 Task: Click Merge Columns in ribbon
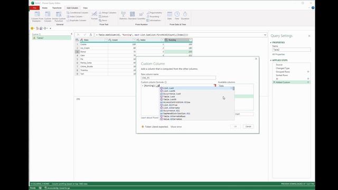point(108,13)
